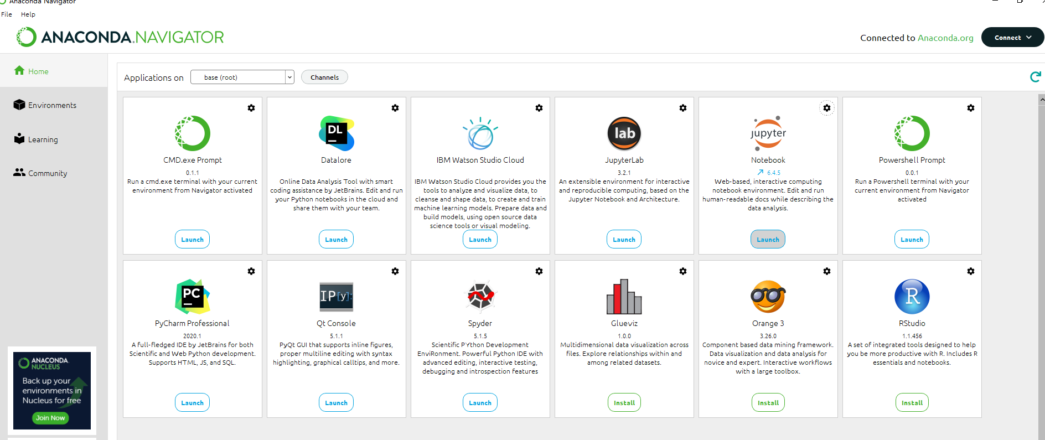The height and width of the screenshot is (440, 1045).
Task: Open settings gear on Powershell Prompt card
Action: coord(971,108)
